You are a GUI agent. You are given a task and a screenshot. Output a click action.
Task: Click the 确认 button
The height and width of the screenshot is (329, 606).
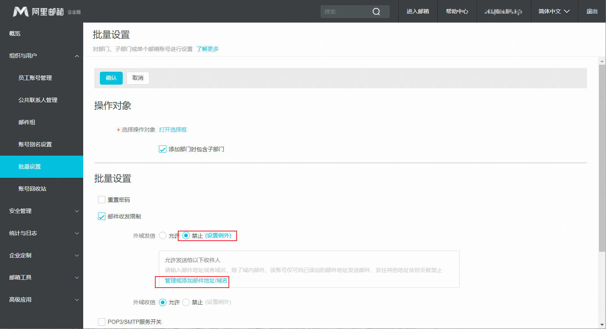pyautogui.click(x=111, y=78)
